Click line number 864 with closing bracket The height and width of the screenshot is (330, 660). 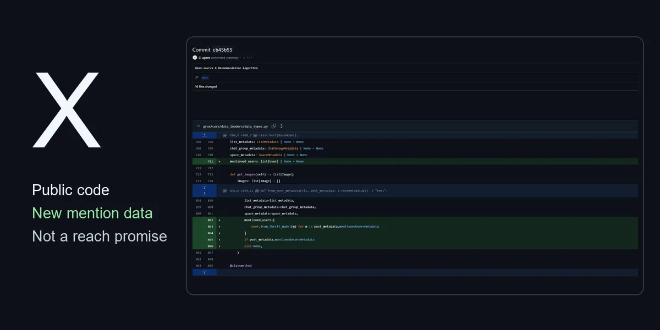[x=211, y=233]
